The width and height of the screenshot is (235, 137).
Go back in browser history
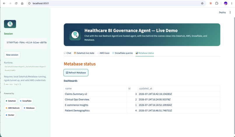coord(4,3)
